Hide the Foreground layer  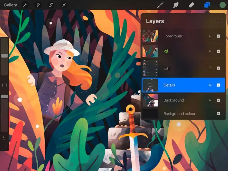(218, 36)
